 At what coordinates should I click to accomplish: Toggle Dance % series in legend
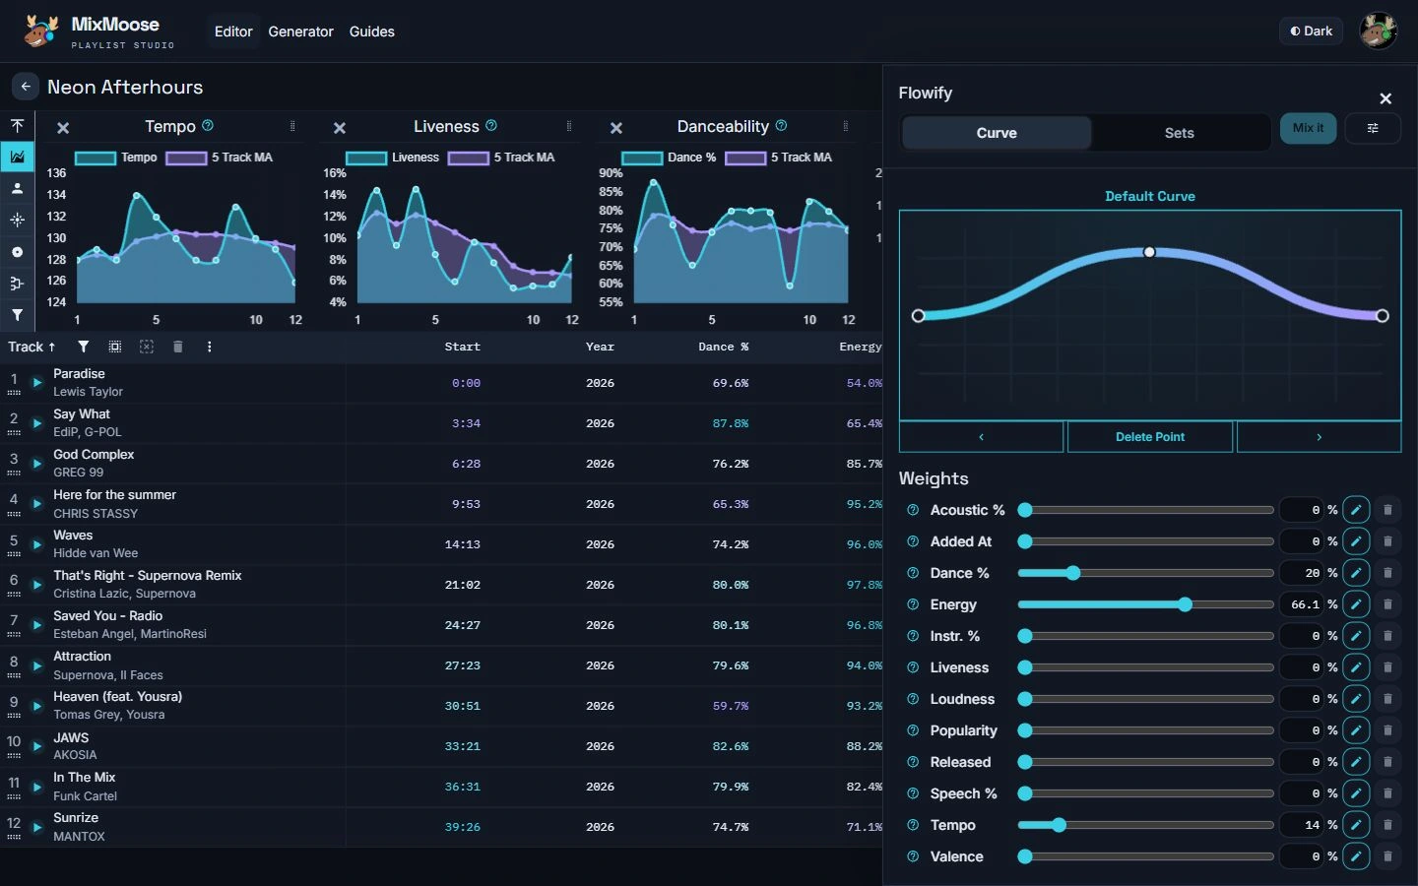click(669, 158)
